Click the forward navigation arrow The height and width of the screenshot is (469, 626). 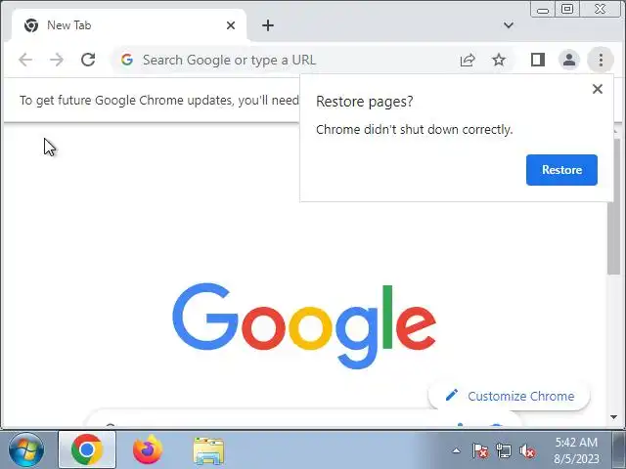point(57,60)
